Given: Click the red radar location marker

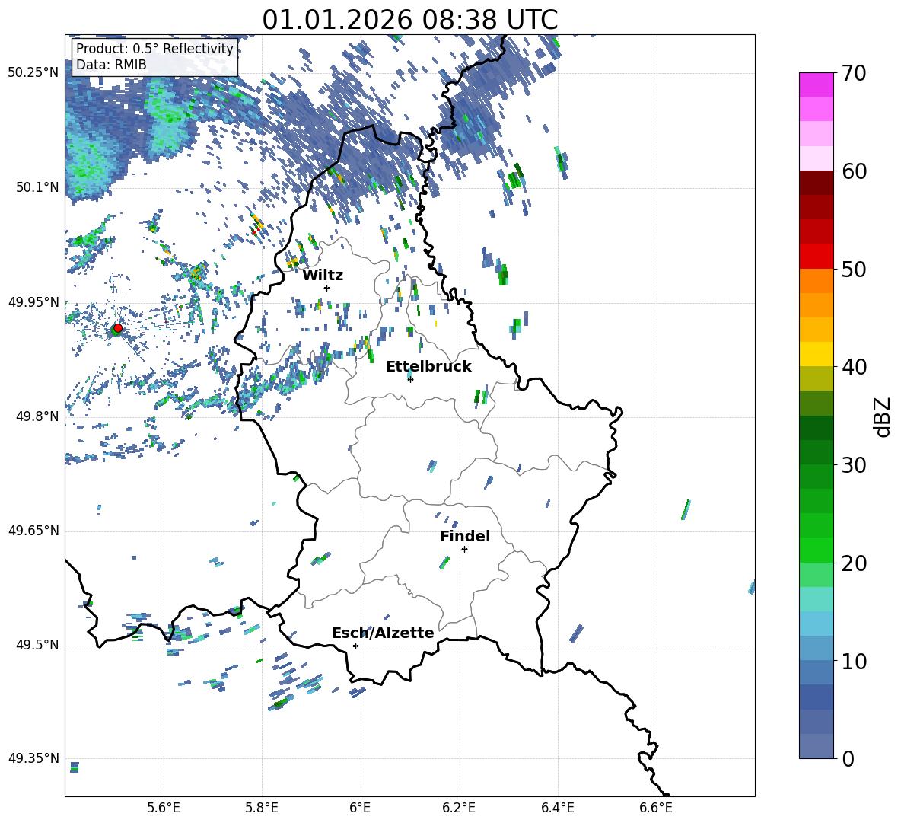Looking at the screenshot, I should click(x=118, y=328).
